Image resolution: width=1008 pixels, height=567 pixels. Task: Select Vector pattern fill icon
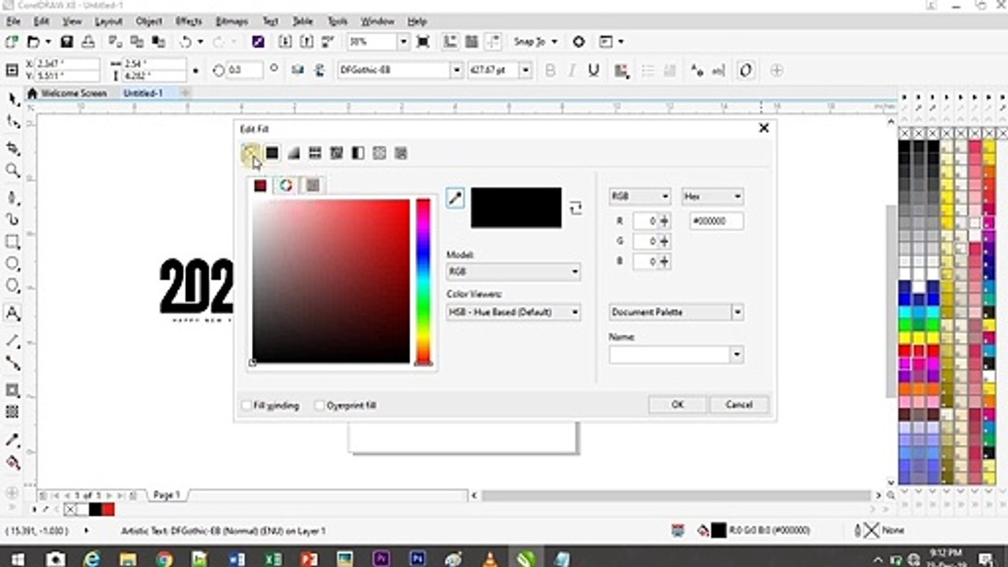pyautogui.click(x=315, y=153)
